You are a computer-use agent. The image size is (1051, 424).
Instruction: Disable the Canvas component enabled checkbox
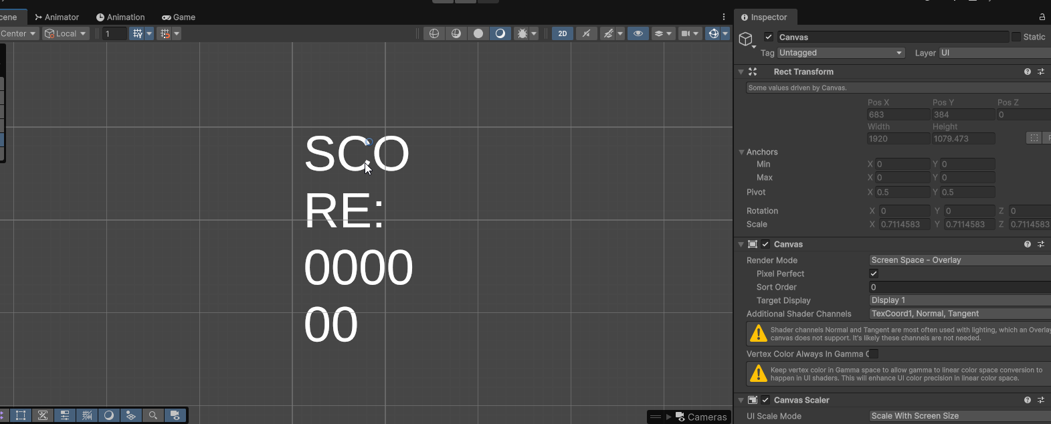[765, 245]
